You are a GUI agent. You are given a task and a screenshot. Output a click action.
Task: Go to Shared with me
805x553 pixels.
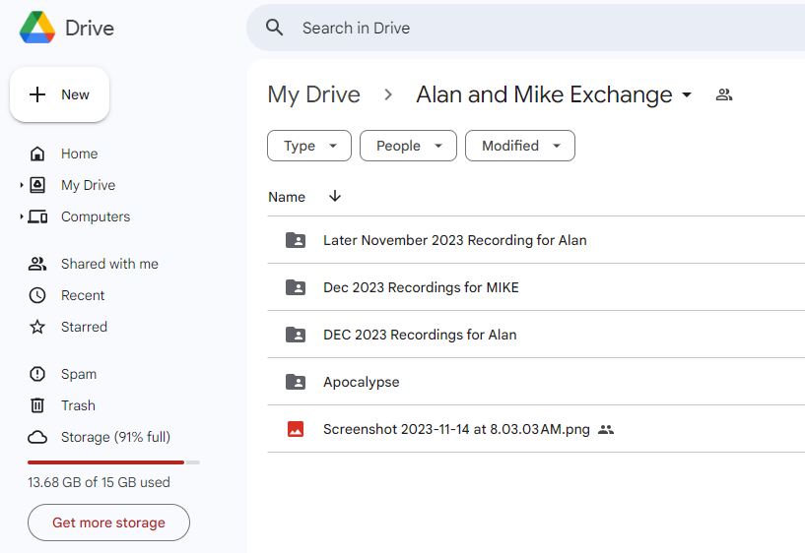108,264
